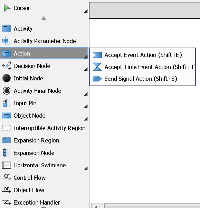The image size is (200, 208).
Task: Select the Interruptible Activity Region icon
Action: (x=7, y=128)
